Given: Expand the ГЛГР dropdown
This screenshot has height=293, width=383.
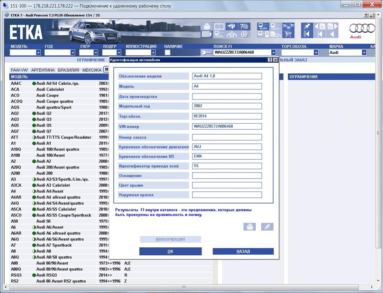Looking at the screenshot, I should click(96, 52).
